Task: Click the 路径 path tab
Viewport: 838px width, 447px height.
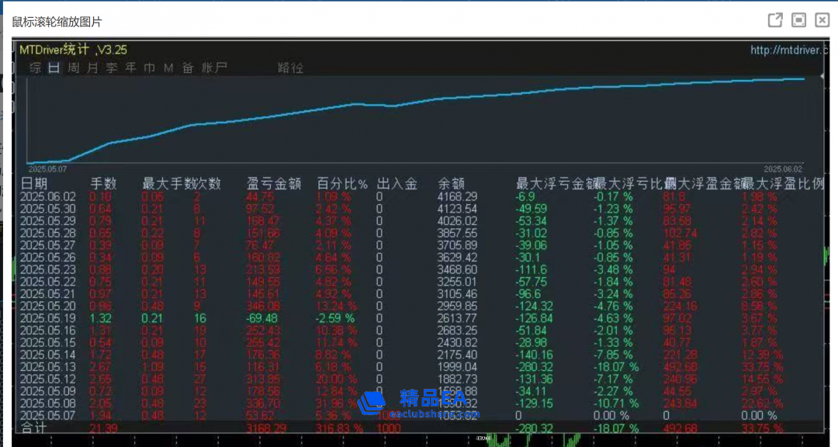Action: click(x=290, y=68)
